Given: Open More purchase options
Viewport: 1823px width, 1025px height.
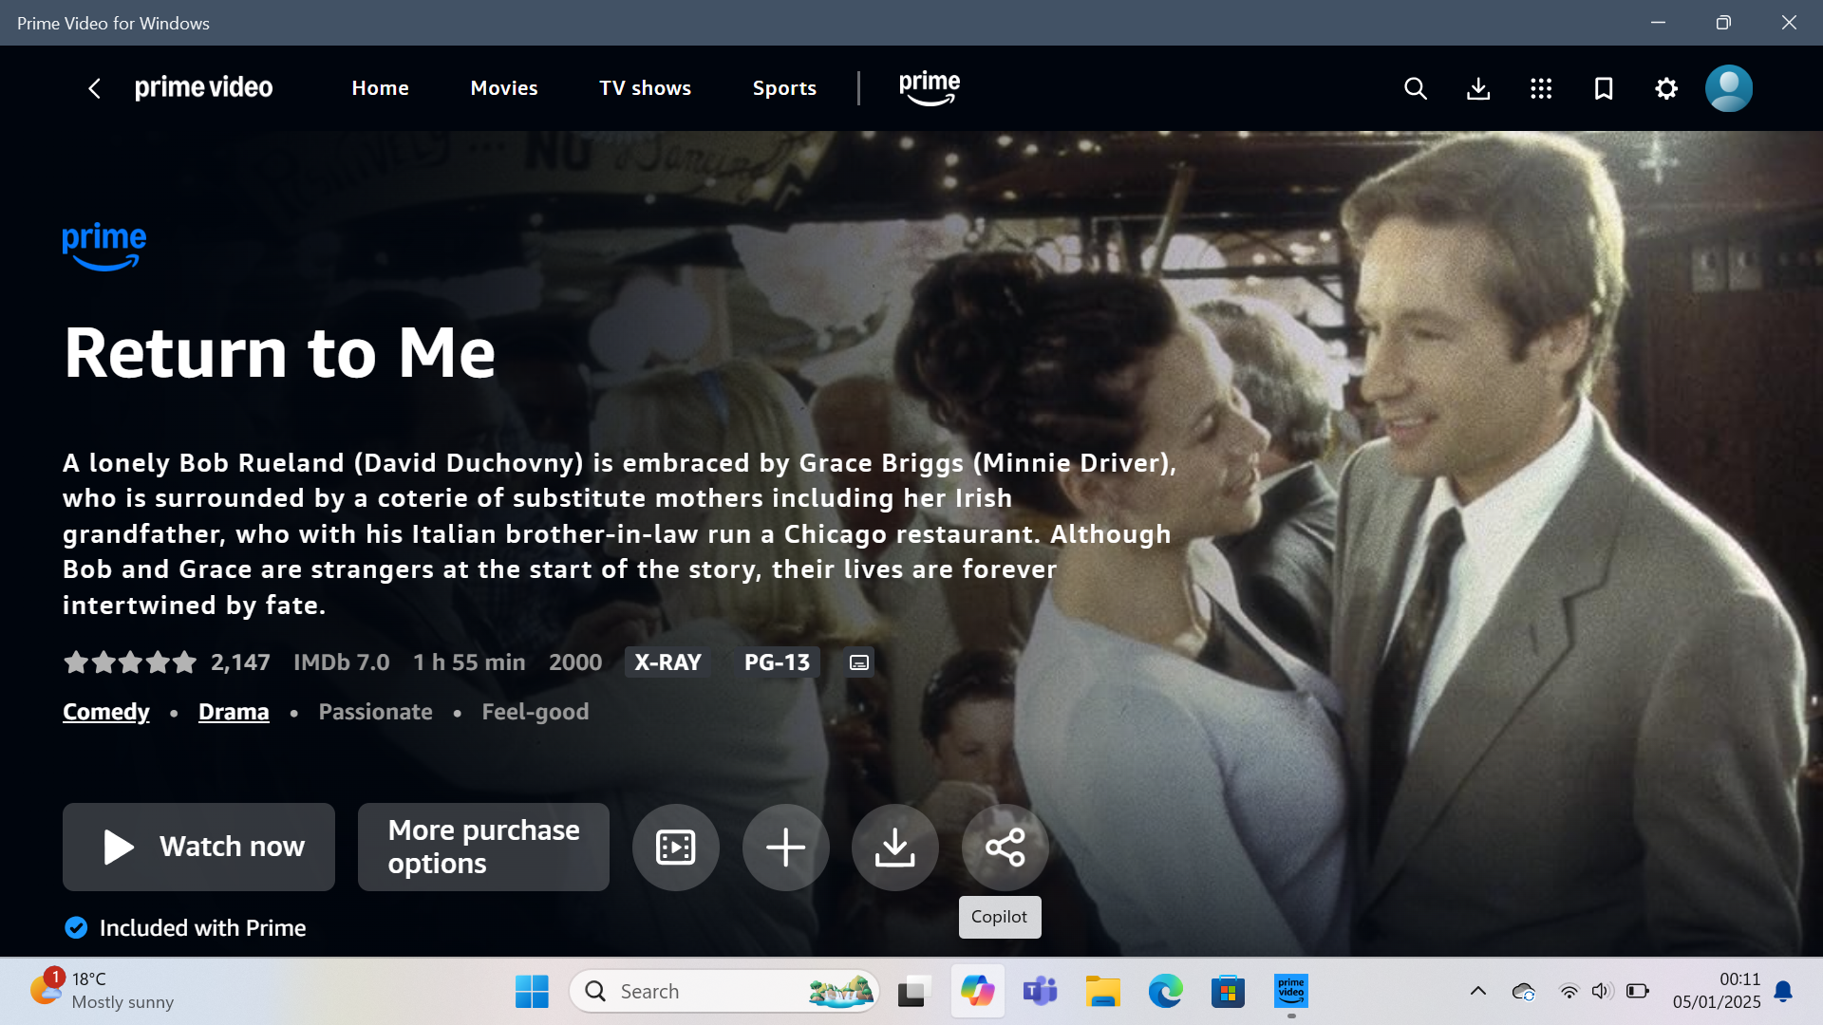Looking at the screenshot, I should [x=483, y=847].
